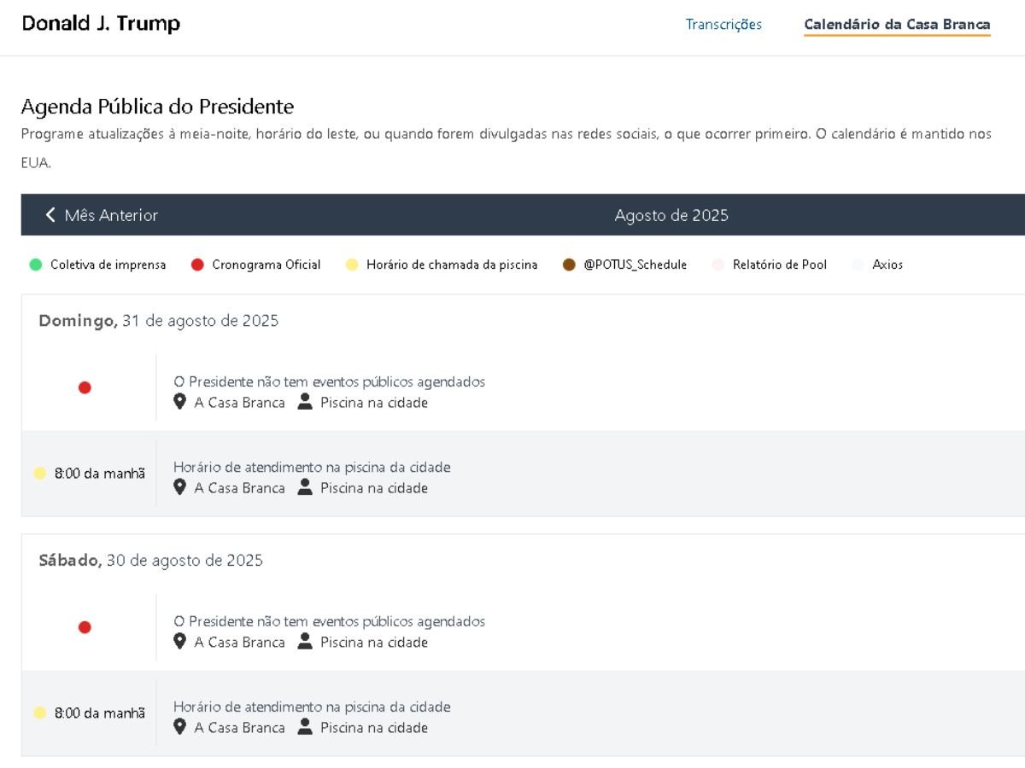Click the Donald J. Trump page title
The width and height of the screenshot is (1025, 768).
[x=101, y=24]
